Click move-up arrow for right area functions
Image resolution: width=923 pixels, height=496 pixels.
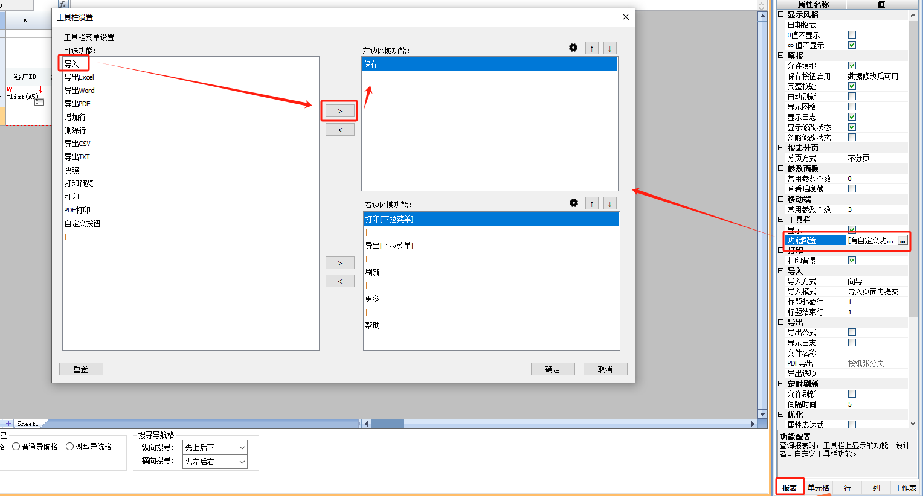point(592,203)
